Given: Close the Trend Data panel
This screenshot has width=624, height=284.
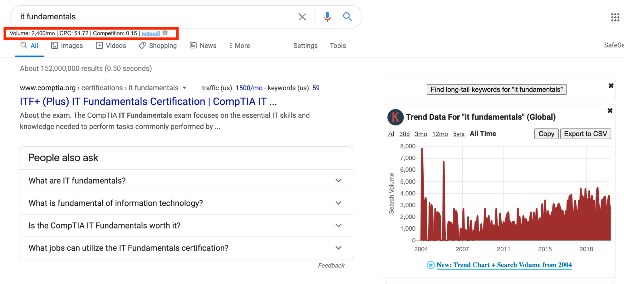Looking at the screenshot, I should click(610, 111).
